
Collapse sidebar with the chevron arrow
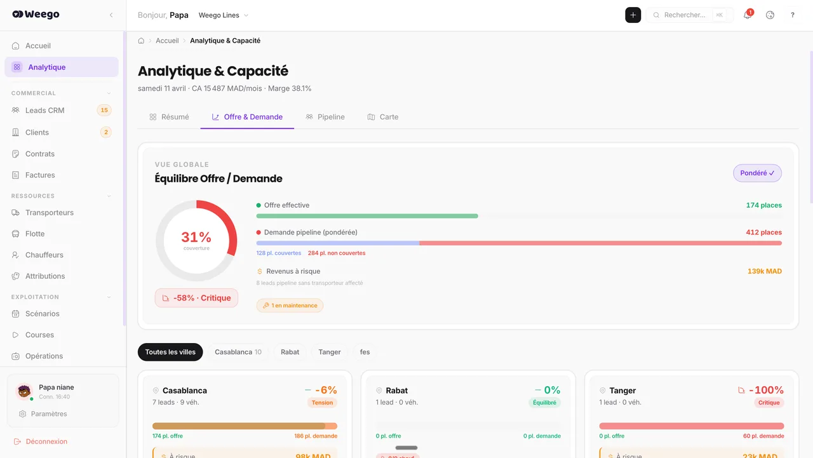click(111, 15)
